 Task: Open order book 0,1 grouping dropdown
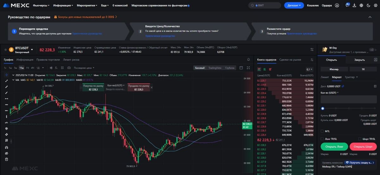(309, 69)
